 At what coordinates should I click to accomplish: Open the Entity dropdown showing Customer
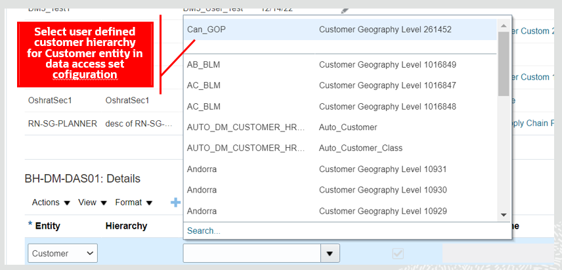[61, 254]
